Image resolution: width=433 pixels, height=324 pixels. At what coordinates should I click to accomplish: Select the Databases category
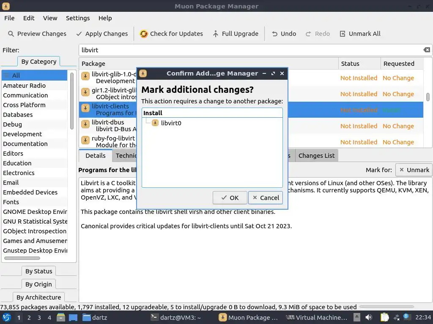(34, 115)
